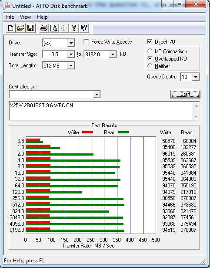210x268 pixels.
Task: Print using the printer toolbar icon
Action: click(44, 28)
